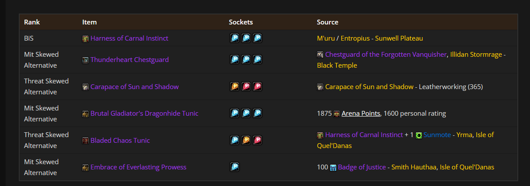The height and width of the screenshot is (186, 530).
Task: Open the Thunderheart Chestguard item link
Action: click(x=129, y=60)
